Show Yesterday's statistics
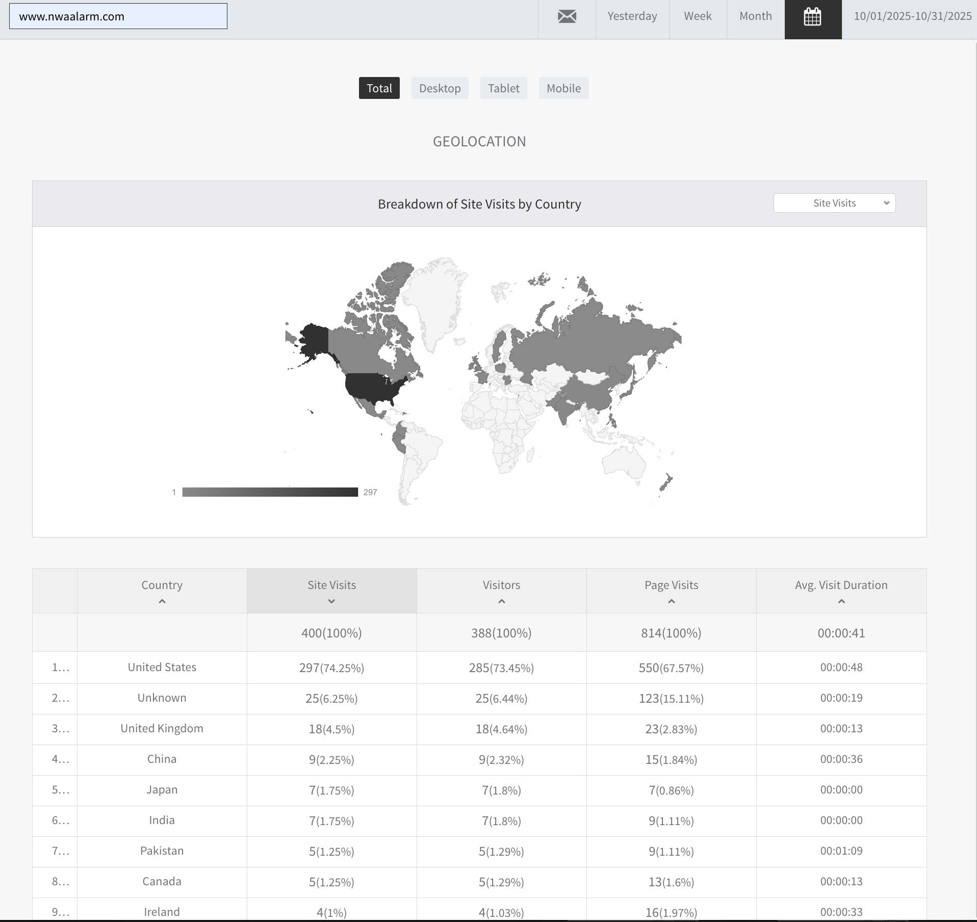This screenshot has height=922, width=977. click(x=632, y=16)
